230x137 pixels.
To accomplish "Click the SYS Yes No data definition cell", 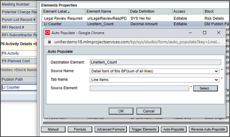I will [140, 18].
